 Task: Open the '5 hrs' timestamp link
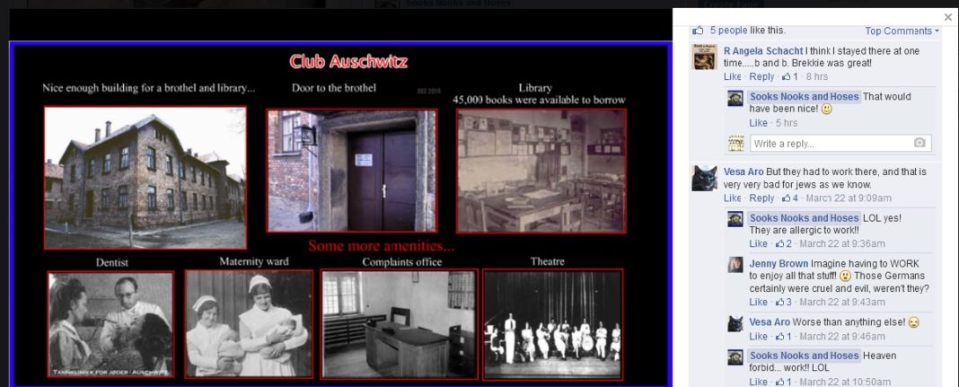click(786, 123)
